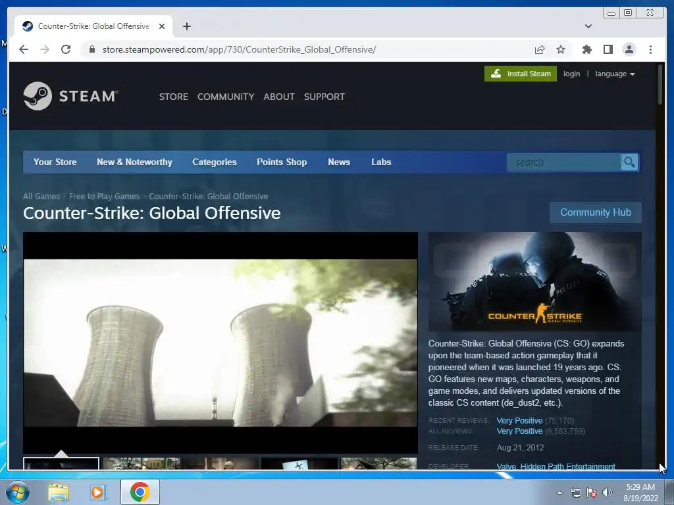Select the first highlighted media thumbnail
Image resolution: width=674 pixels, height=505 pixels.
tap(61, 464)
